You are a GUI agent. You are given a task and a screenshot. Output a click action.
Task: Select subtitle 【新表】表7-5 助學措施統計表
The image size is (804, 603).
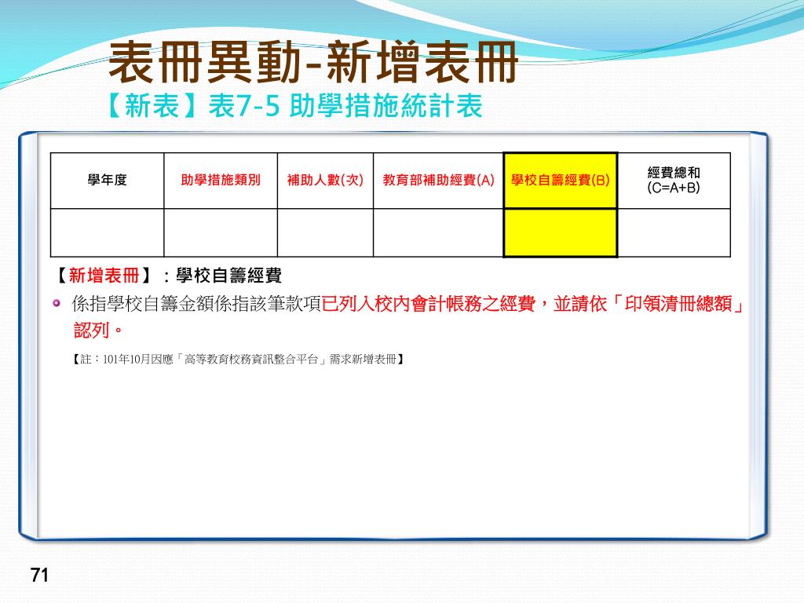pos(294,106)
